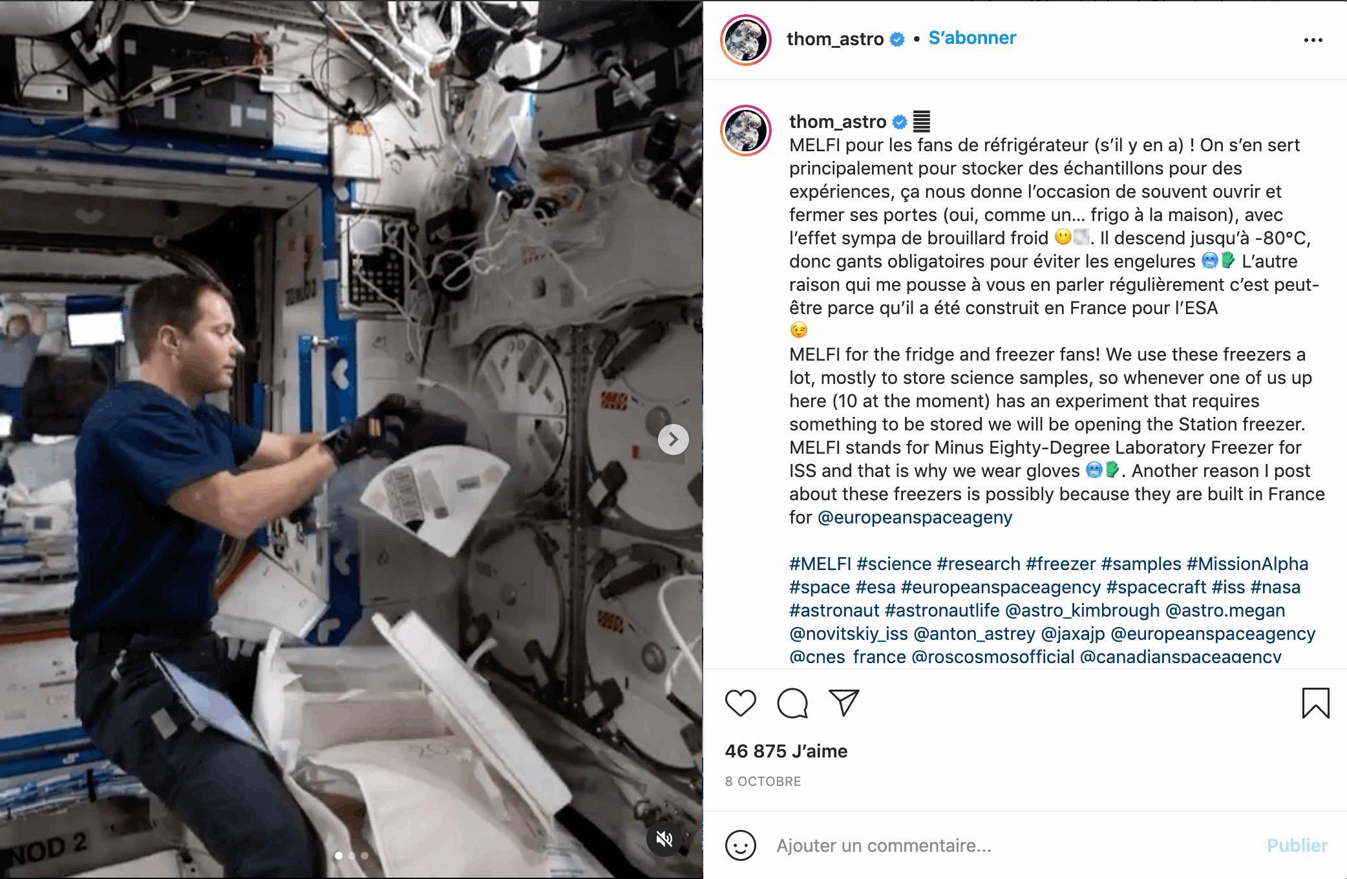Open comments via speech bubble icon
Viewport: 1347px width, 879px height.
[x=792, y=703]
